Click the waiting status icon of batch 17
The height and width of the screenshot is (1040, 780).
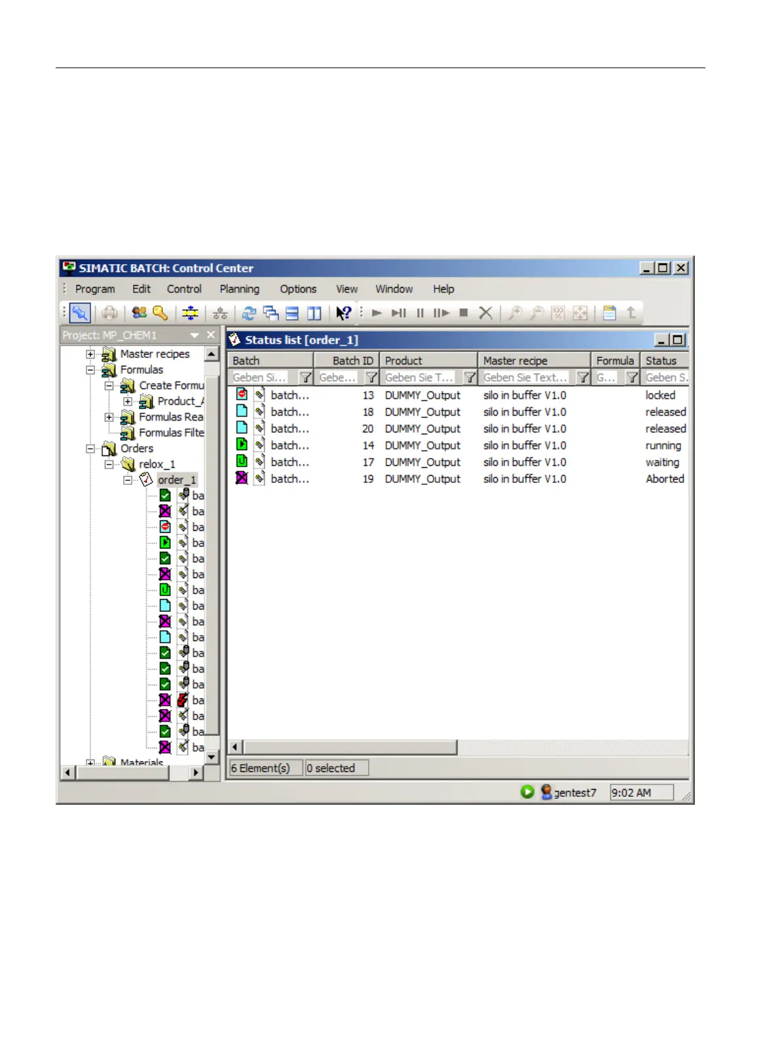[242, 461]
